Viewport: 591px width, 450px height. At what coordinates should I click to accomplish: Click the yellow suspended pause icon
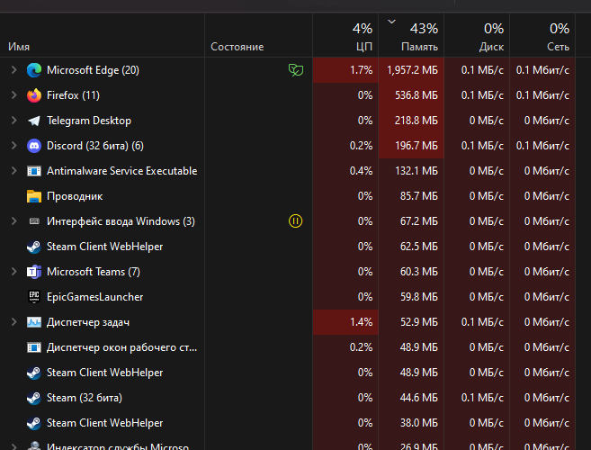click(x=295, y=221)
